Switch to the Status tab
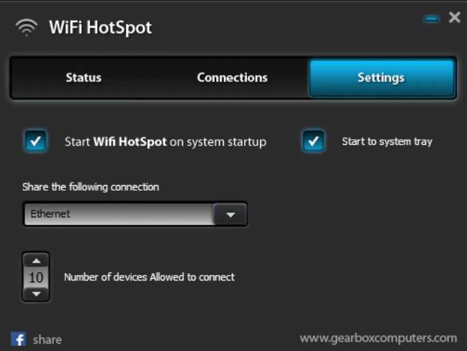 [84, 78]
